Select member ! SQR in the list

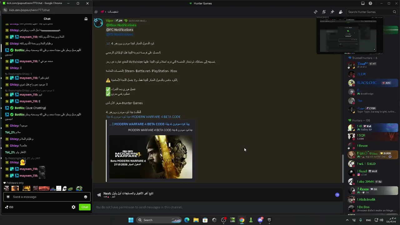tap(372, 137)
